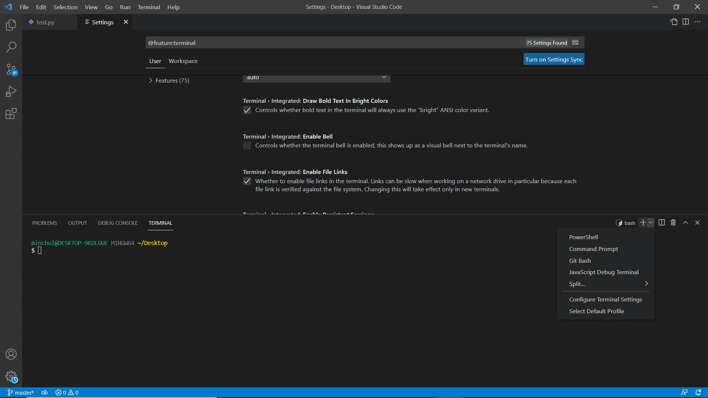Viewport: 708px width, 398px height.
Task: Close the Settings tab
Action: click(x=126, y=22)
